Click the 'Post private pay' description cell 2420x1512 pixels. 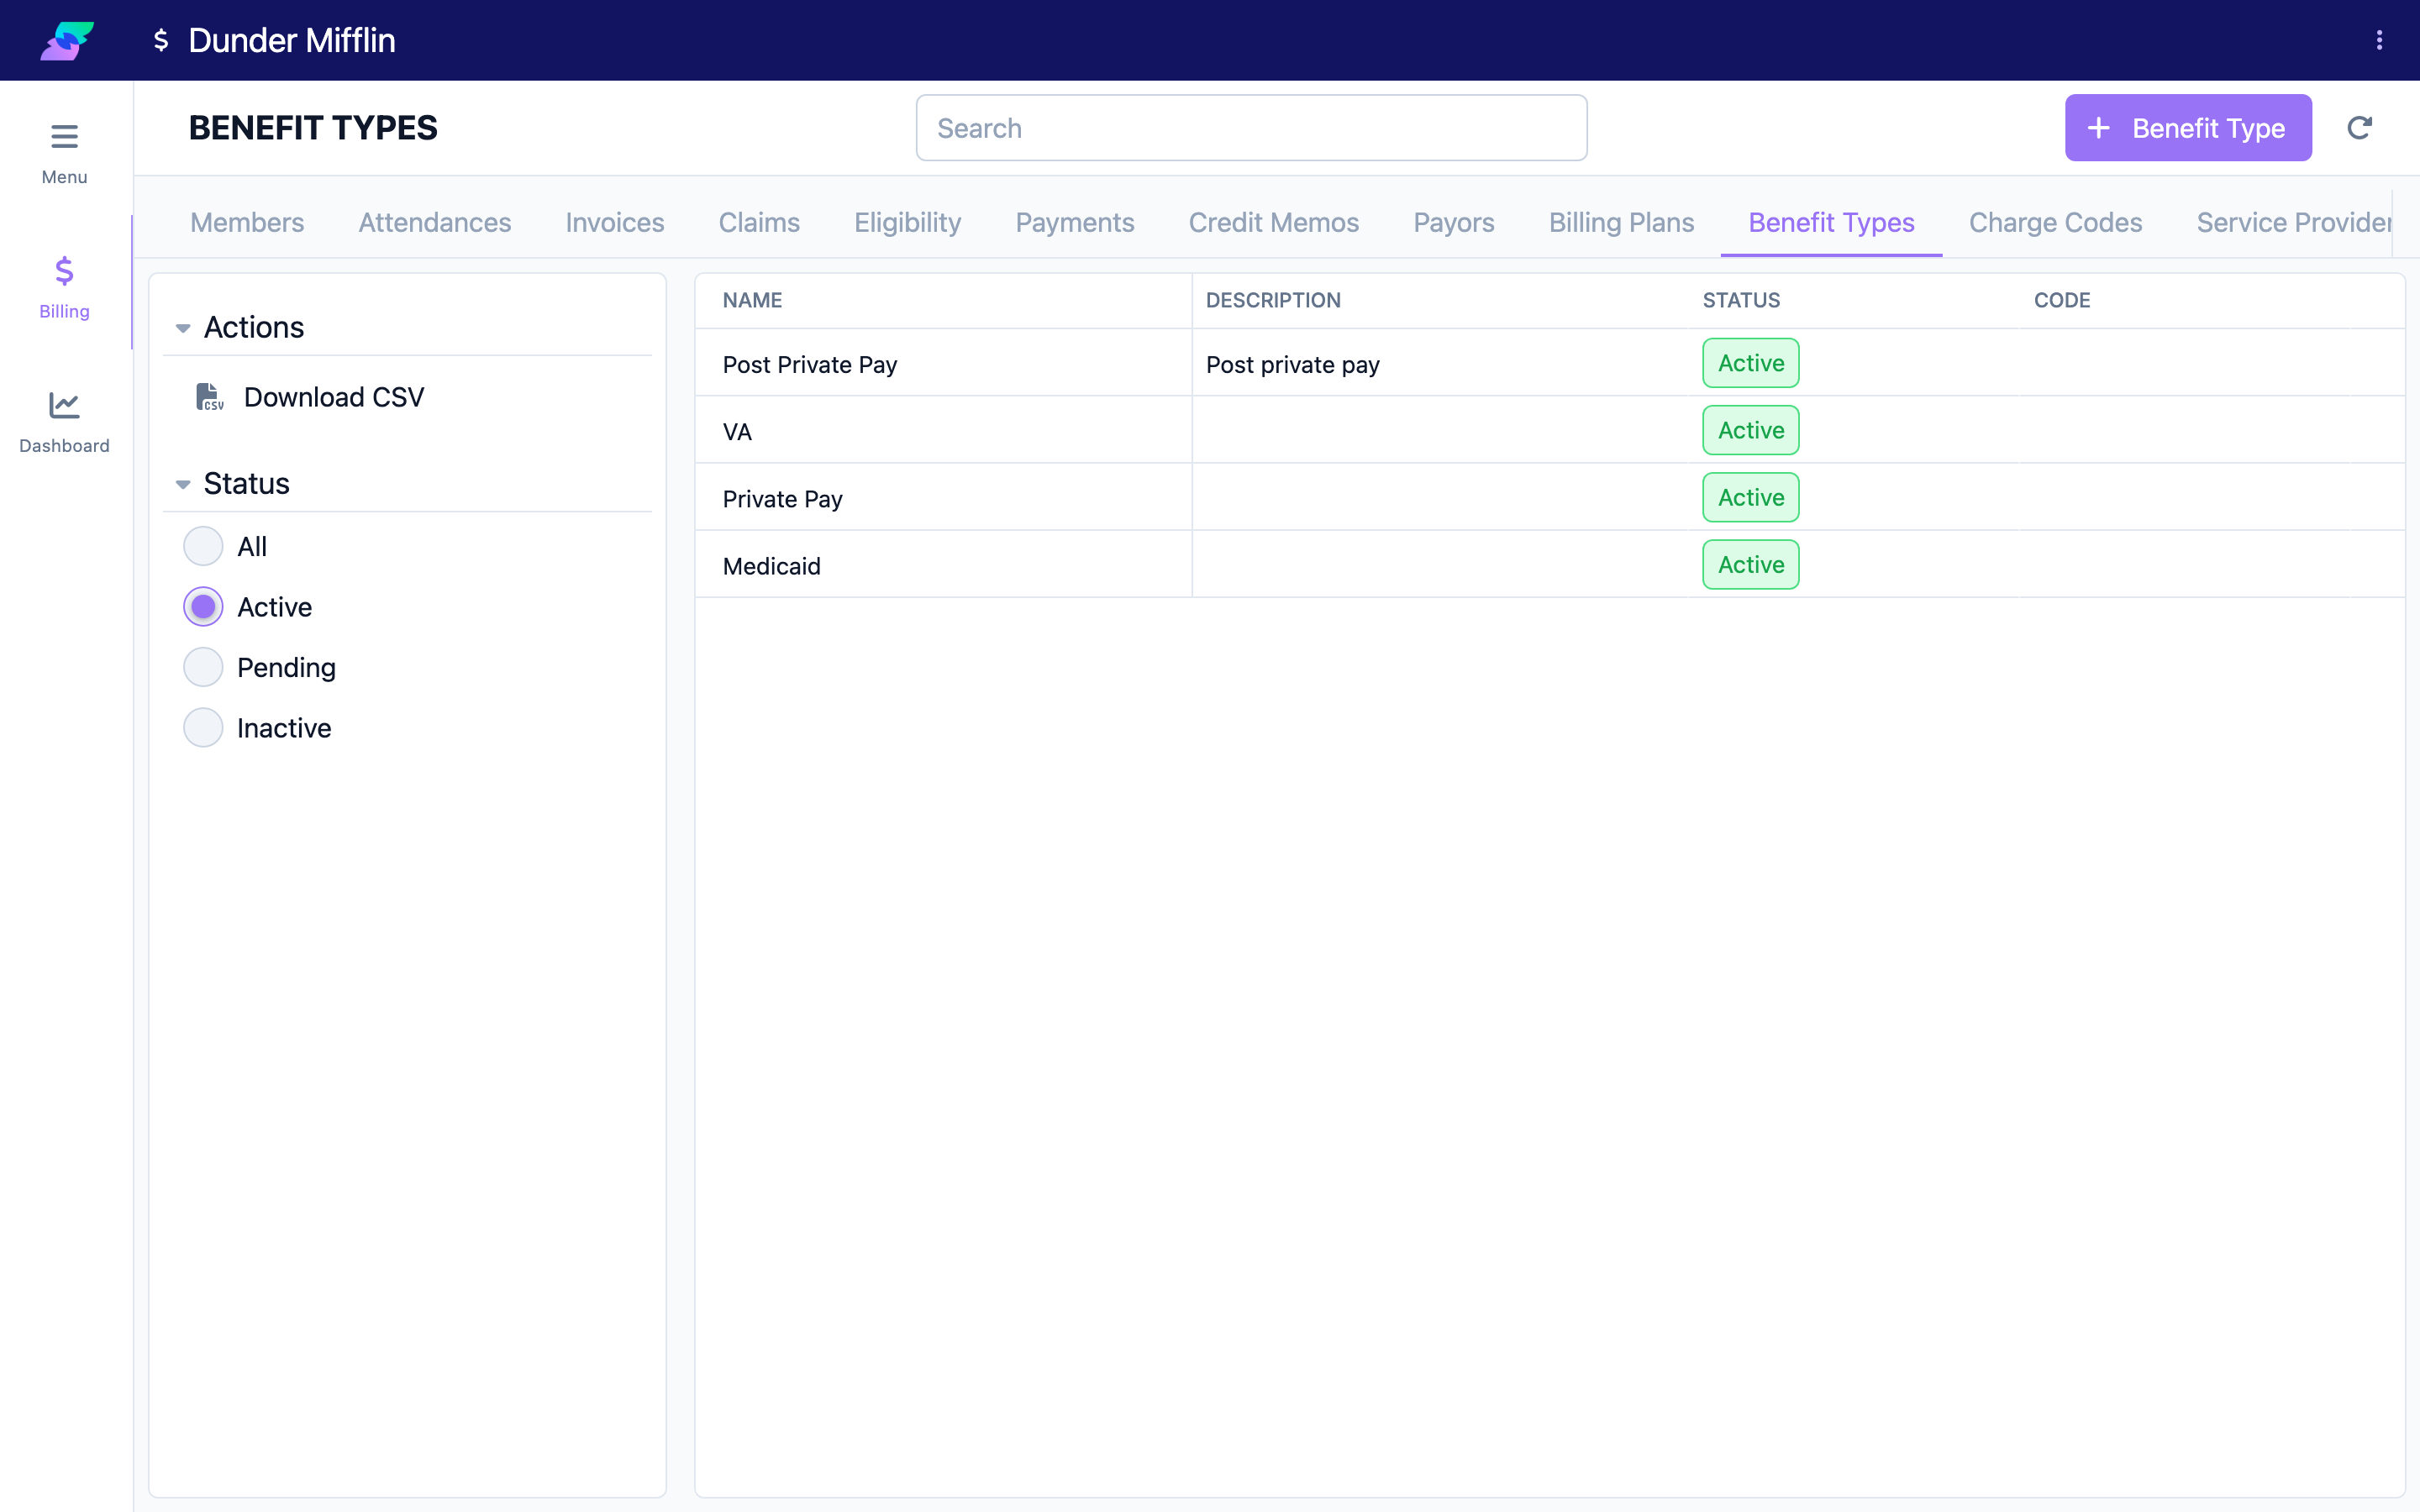coord(1292,364)
